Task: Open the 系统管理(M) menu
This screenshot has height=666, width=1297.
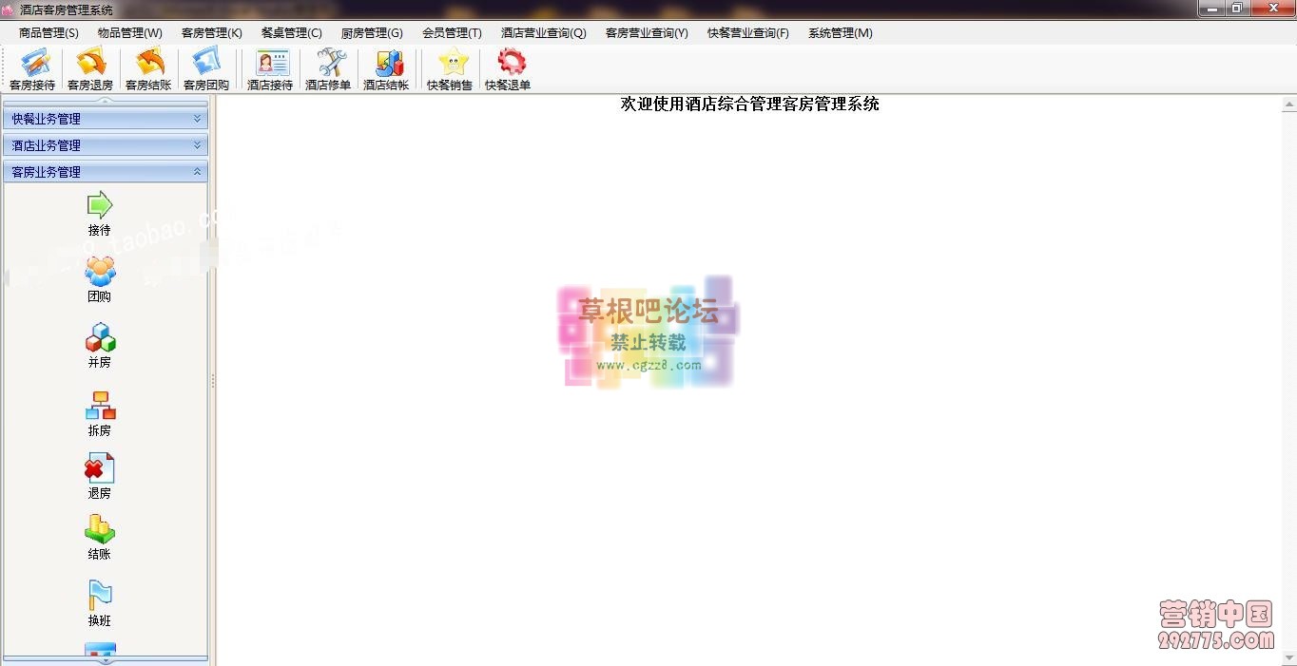Action: (x=840, y=33)
